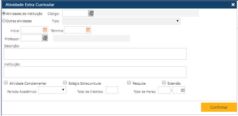Click the Total de Horas hours field
This screenshot has width=238, height=116.
point(164,90)
